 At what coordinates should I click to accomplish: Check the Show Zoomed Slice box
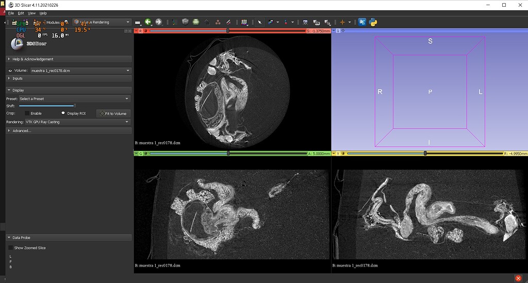click(11, 248)
